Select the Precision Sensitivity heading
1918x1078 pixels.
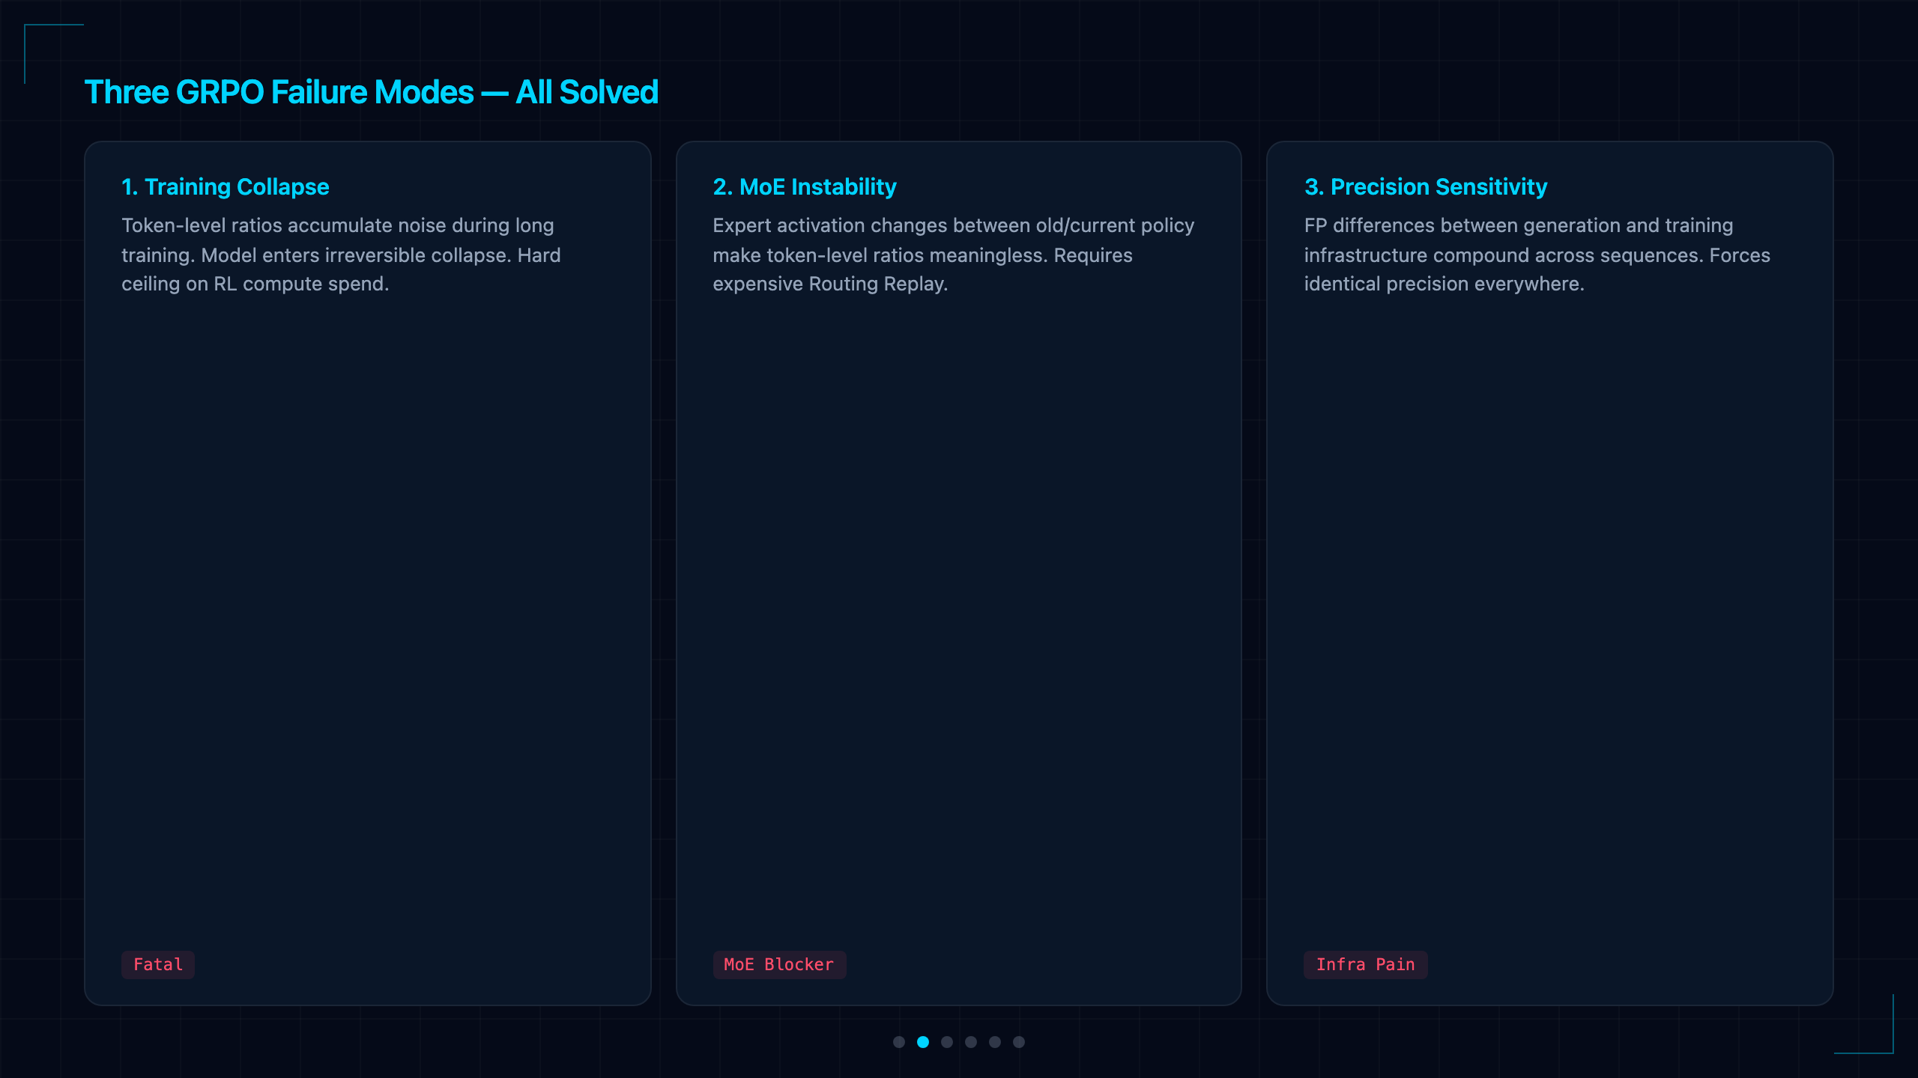click(1426, 186)
